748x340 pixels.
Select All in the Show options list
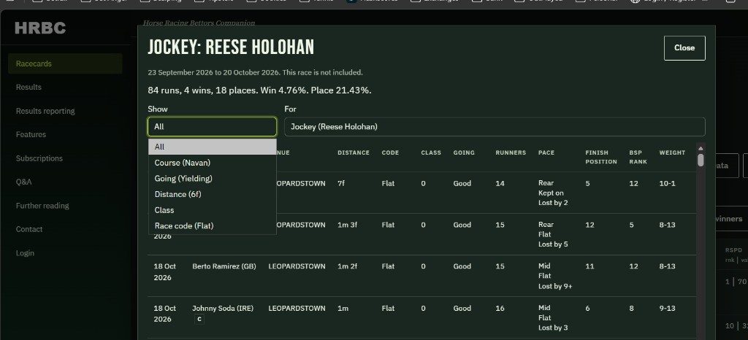tap(213, 147)
